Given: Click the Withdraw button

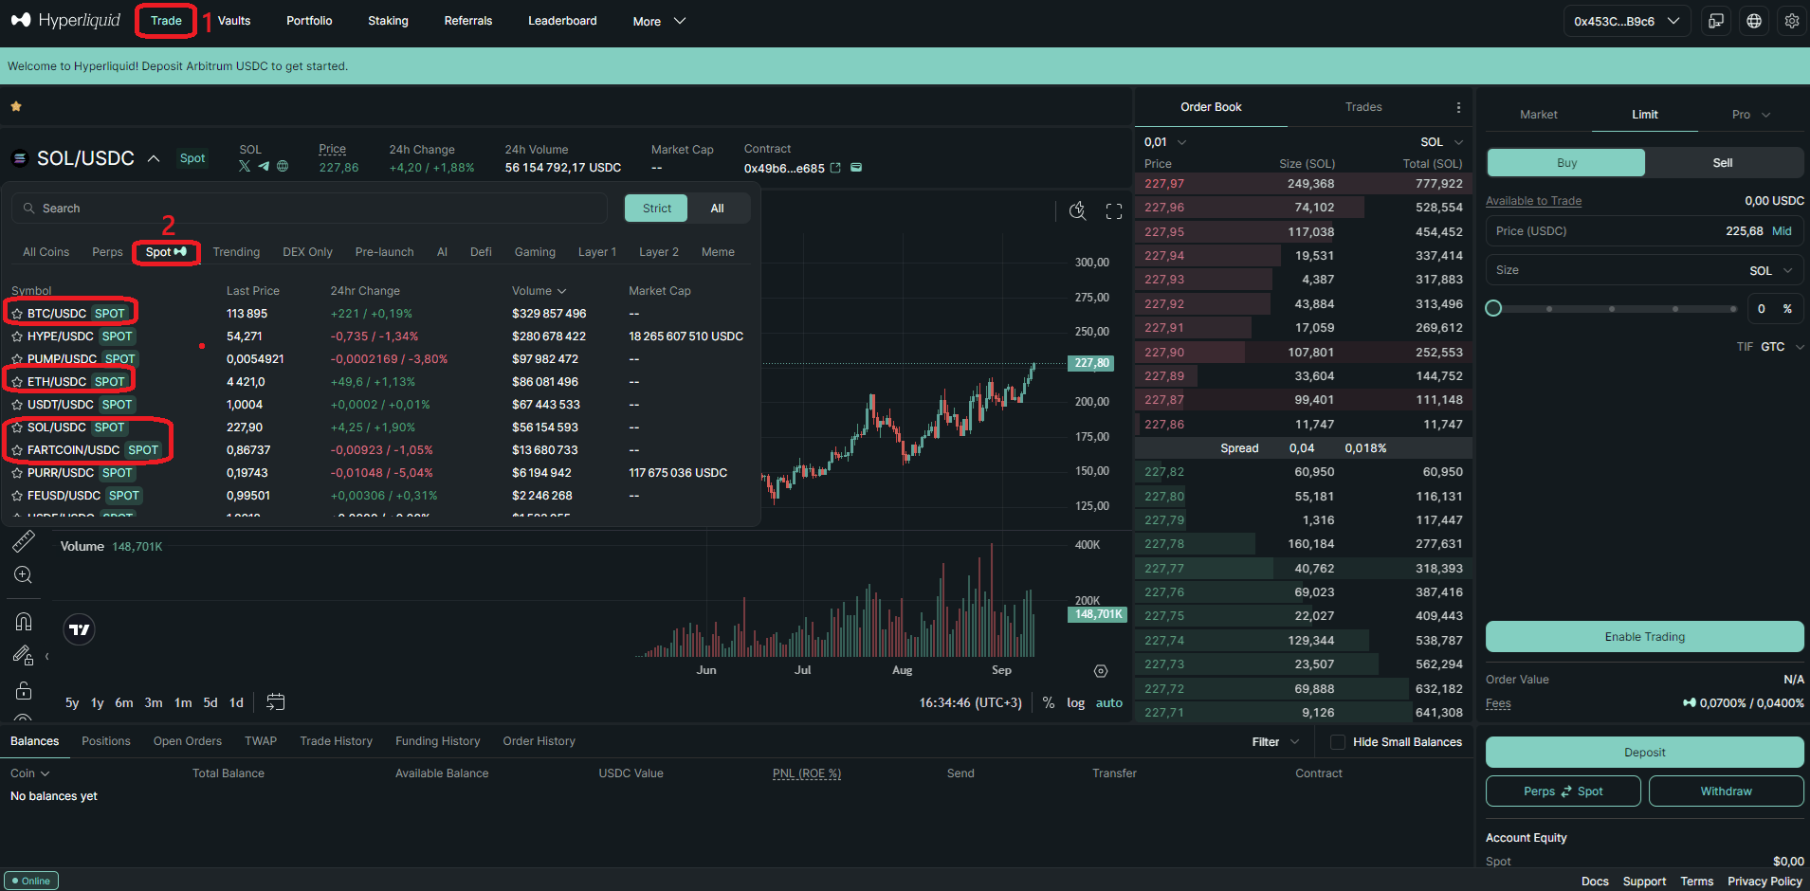Looking at the screenshot, I should 1726,791.
